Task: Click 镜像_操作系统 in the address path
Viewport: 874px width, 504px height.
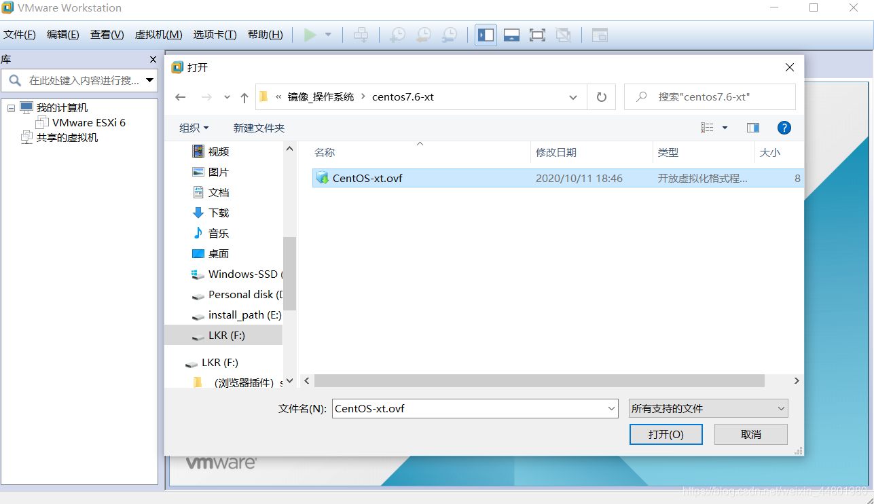Action: [x=321, y=97]
